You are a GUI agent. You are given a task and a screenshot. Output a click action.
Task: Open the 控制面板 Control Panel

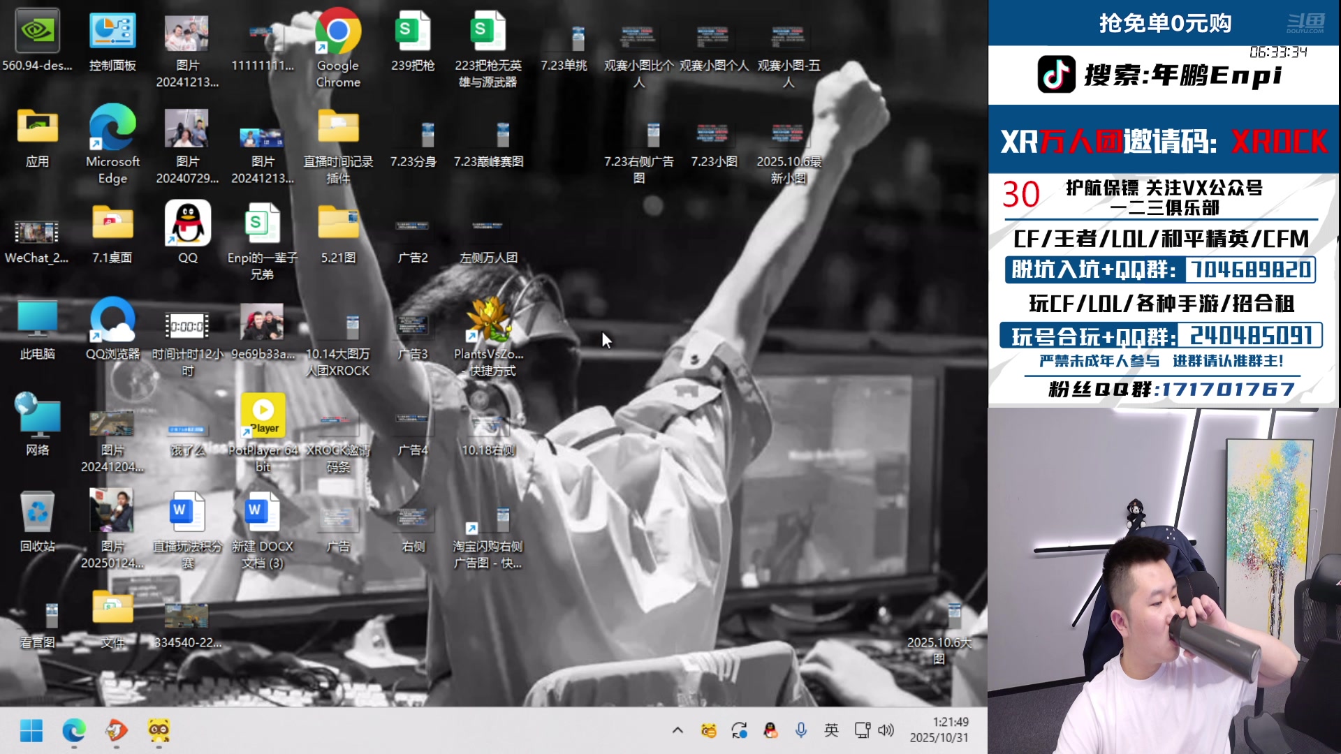[112, 29]
